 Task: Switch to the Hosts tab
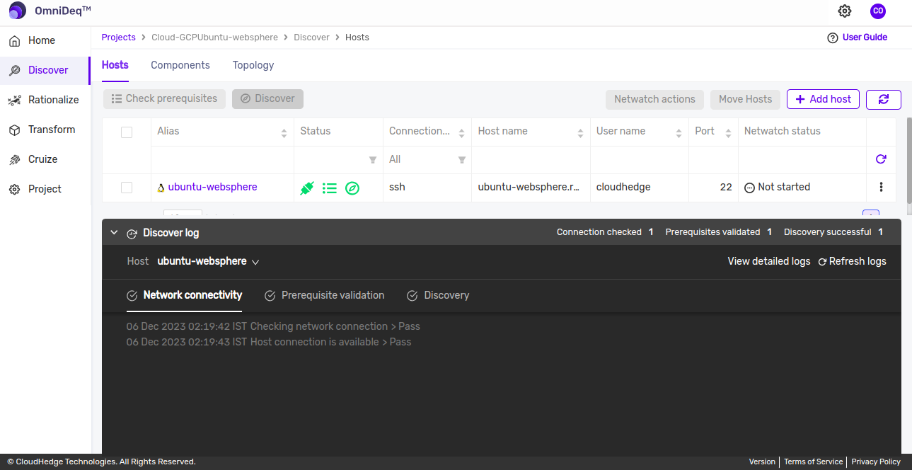point(115,65)
